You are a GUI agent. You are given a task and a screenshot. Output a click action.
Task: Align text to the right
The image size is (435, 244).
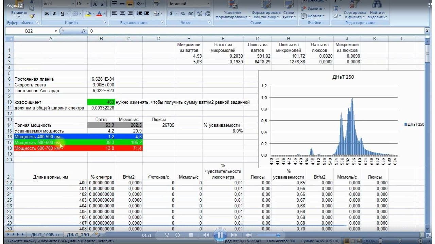pos(130,14)
